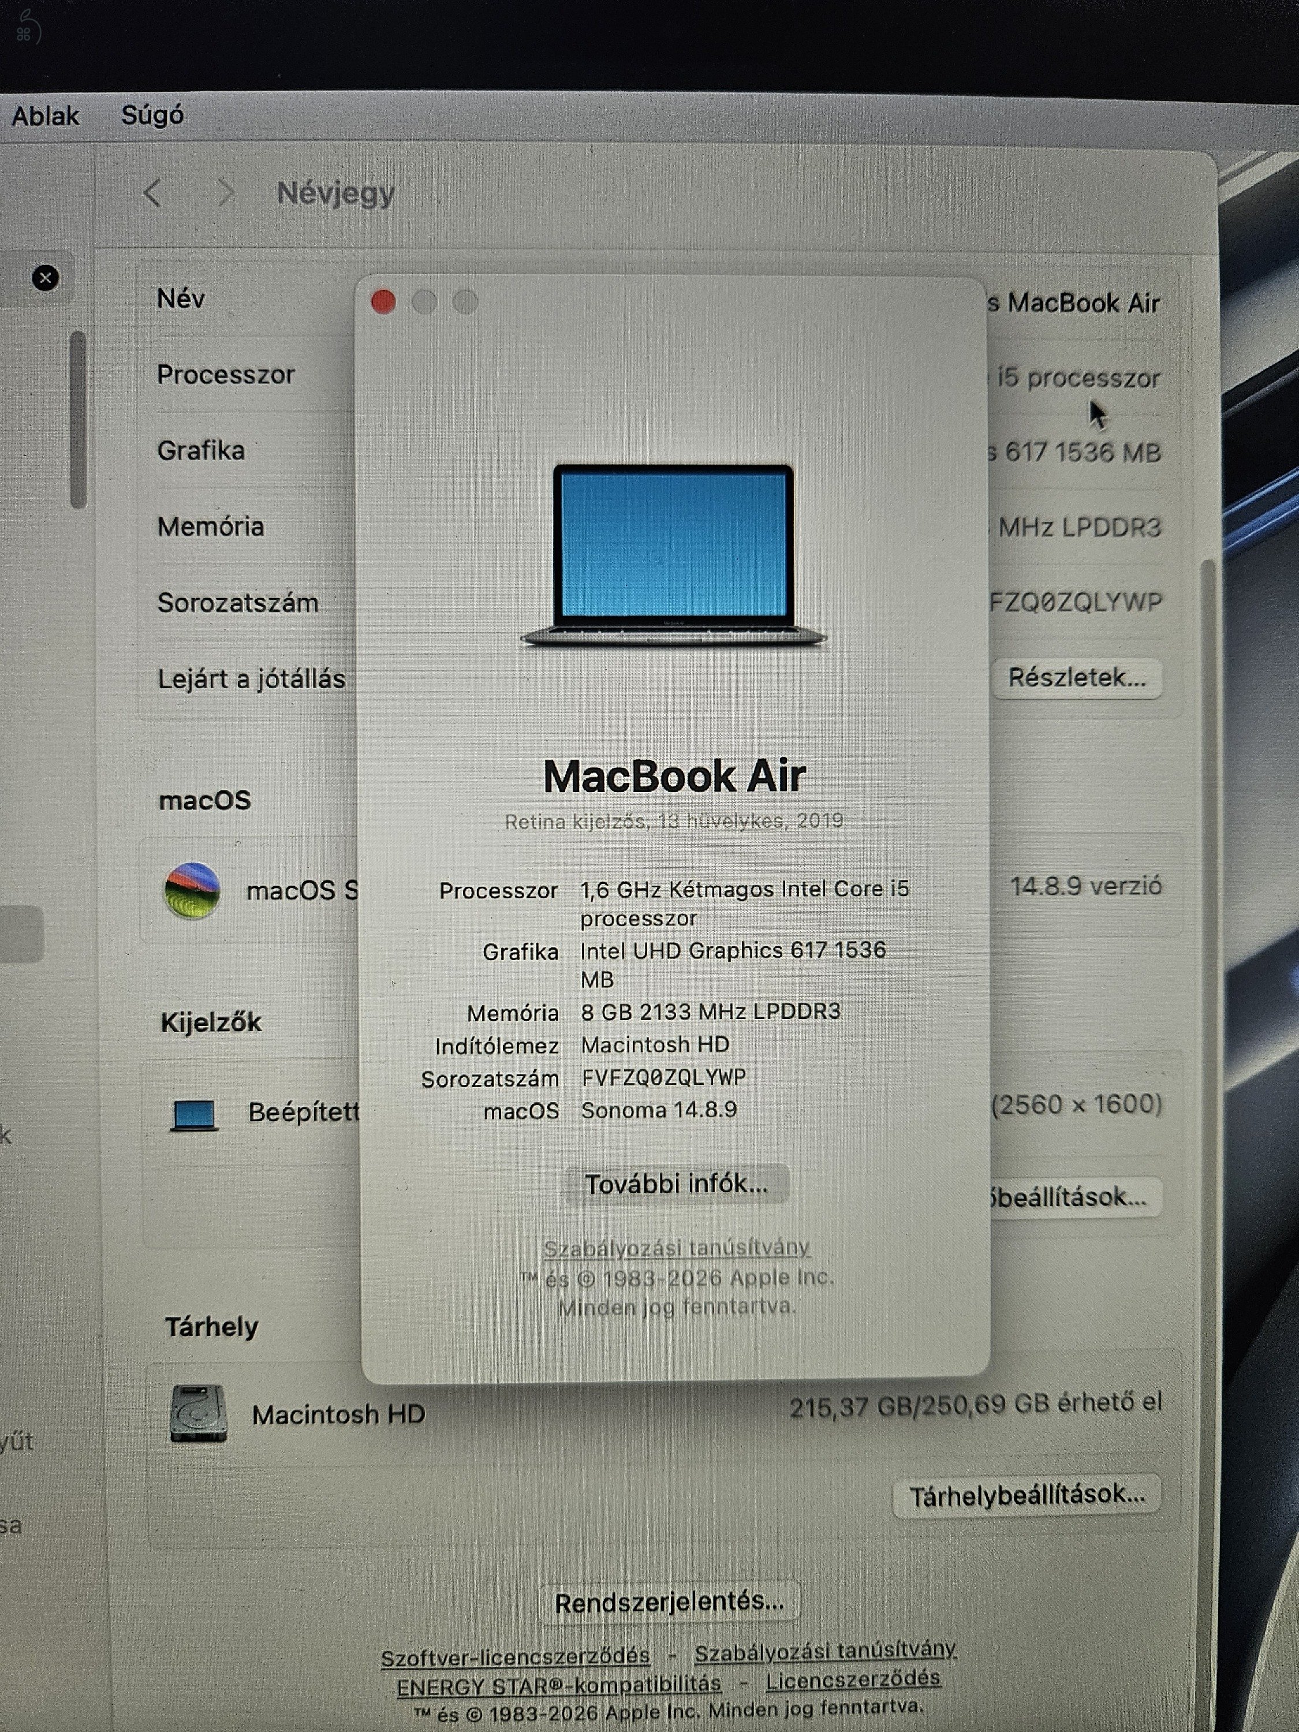Go forward with the right chevron
Image resolution: width=1299 pixels, height=1732 pixels.
[x=226, y=192]
